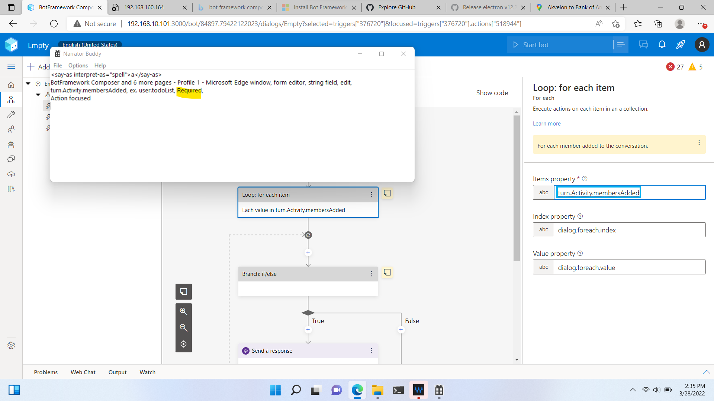This screenshot has width=714, height=401.
Task: Open notifications bell icon in header
Action: point(662,45)
